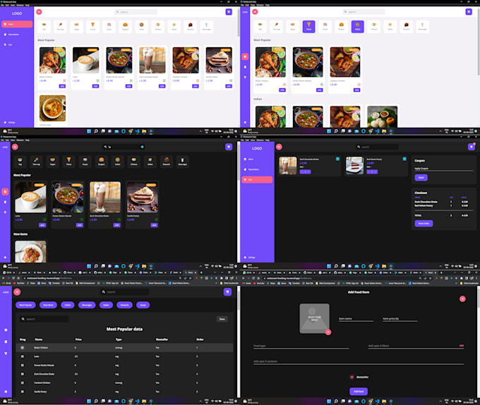
Task: Grab the drag handle for the Latte row
Action: coord(23,356)
